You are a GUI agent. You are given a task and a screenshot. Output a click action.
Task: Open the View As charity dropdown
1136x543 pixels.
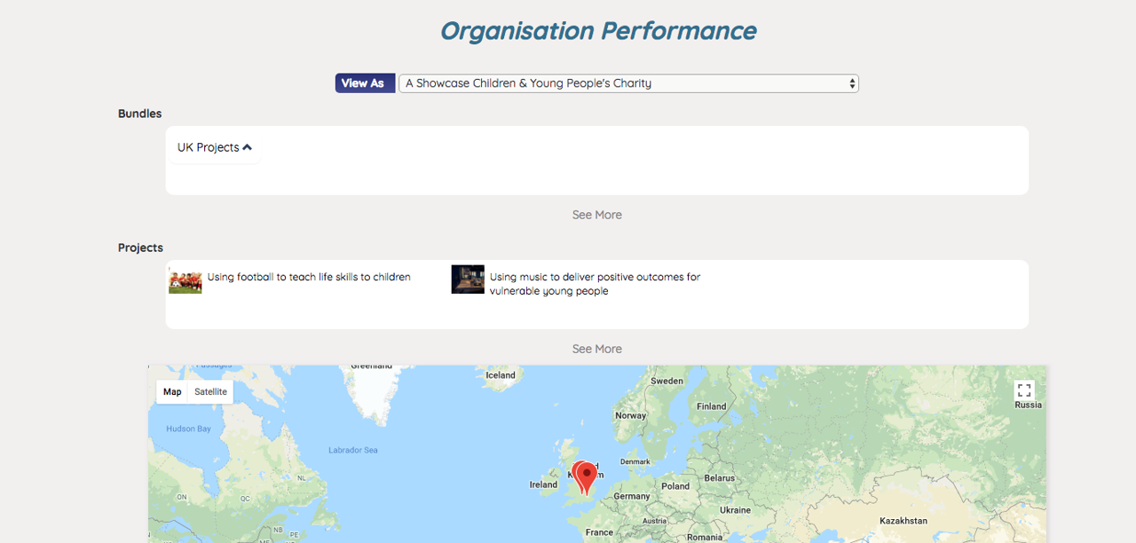[x=628, y=83]
